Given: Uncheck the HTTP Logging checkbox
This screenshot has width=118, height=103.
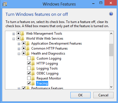Looking at the screenshot, I should pos(29,63).
